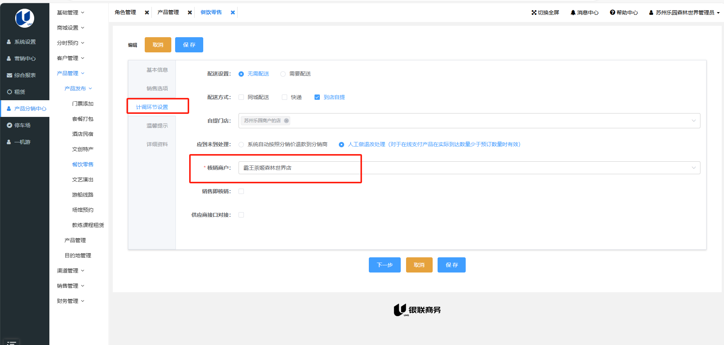The image size is (724, 345).
Task: Check the 同城配送 checkbox
Action: tap(241, 97)
